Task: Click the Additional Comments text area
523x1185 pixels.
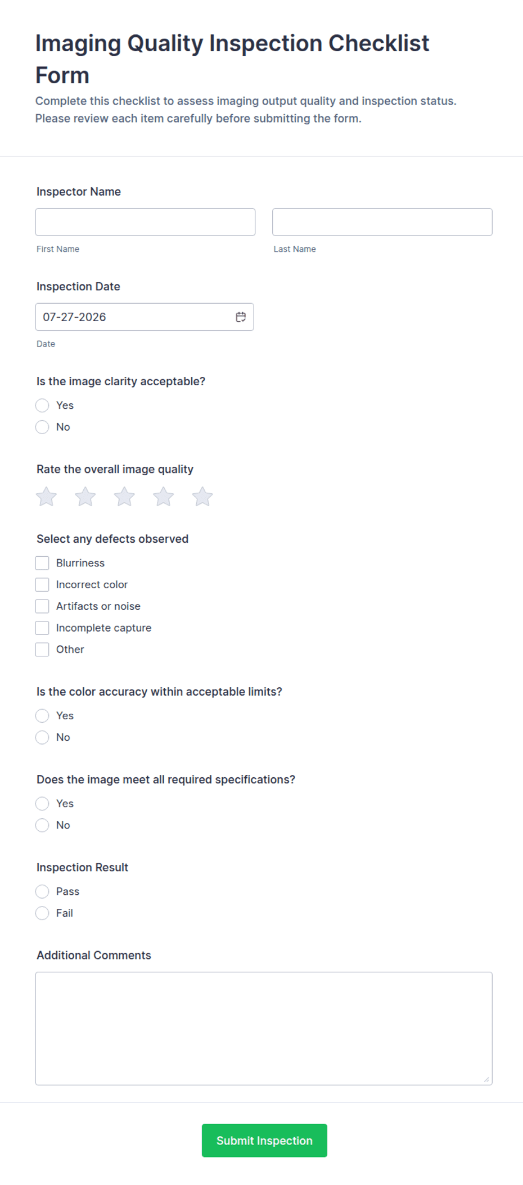Action: pos(264,1029)
